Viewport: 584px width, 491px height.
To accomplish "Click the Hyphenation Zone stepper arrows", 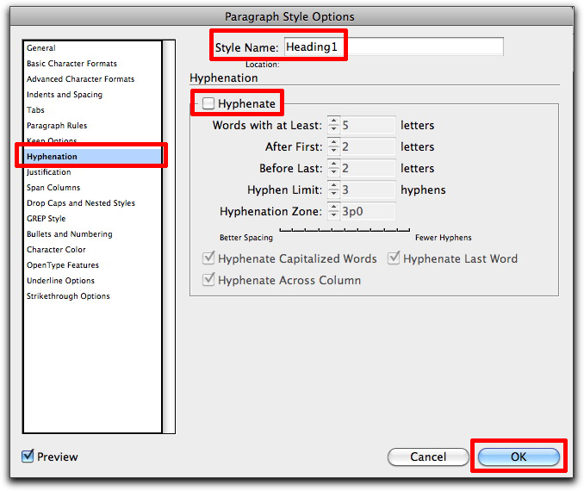I will click(x=333, y=211).
